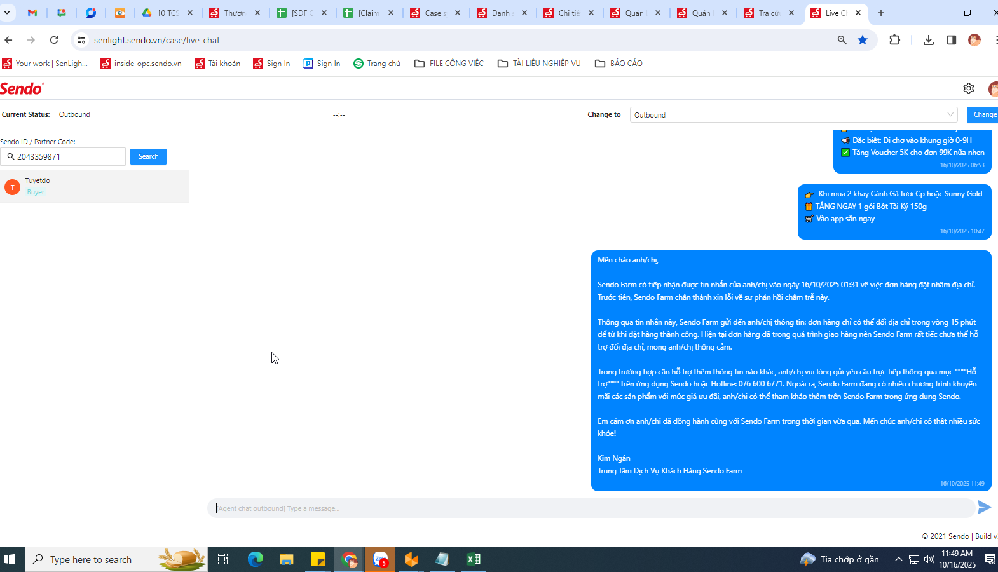Image resolution: width=998 pixels, height=572 pixels.
Task: Click the network icon in system tray
Action: pos(913,559)
